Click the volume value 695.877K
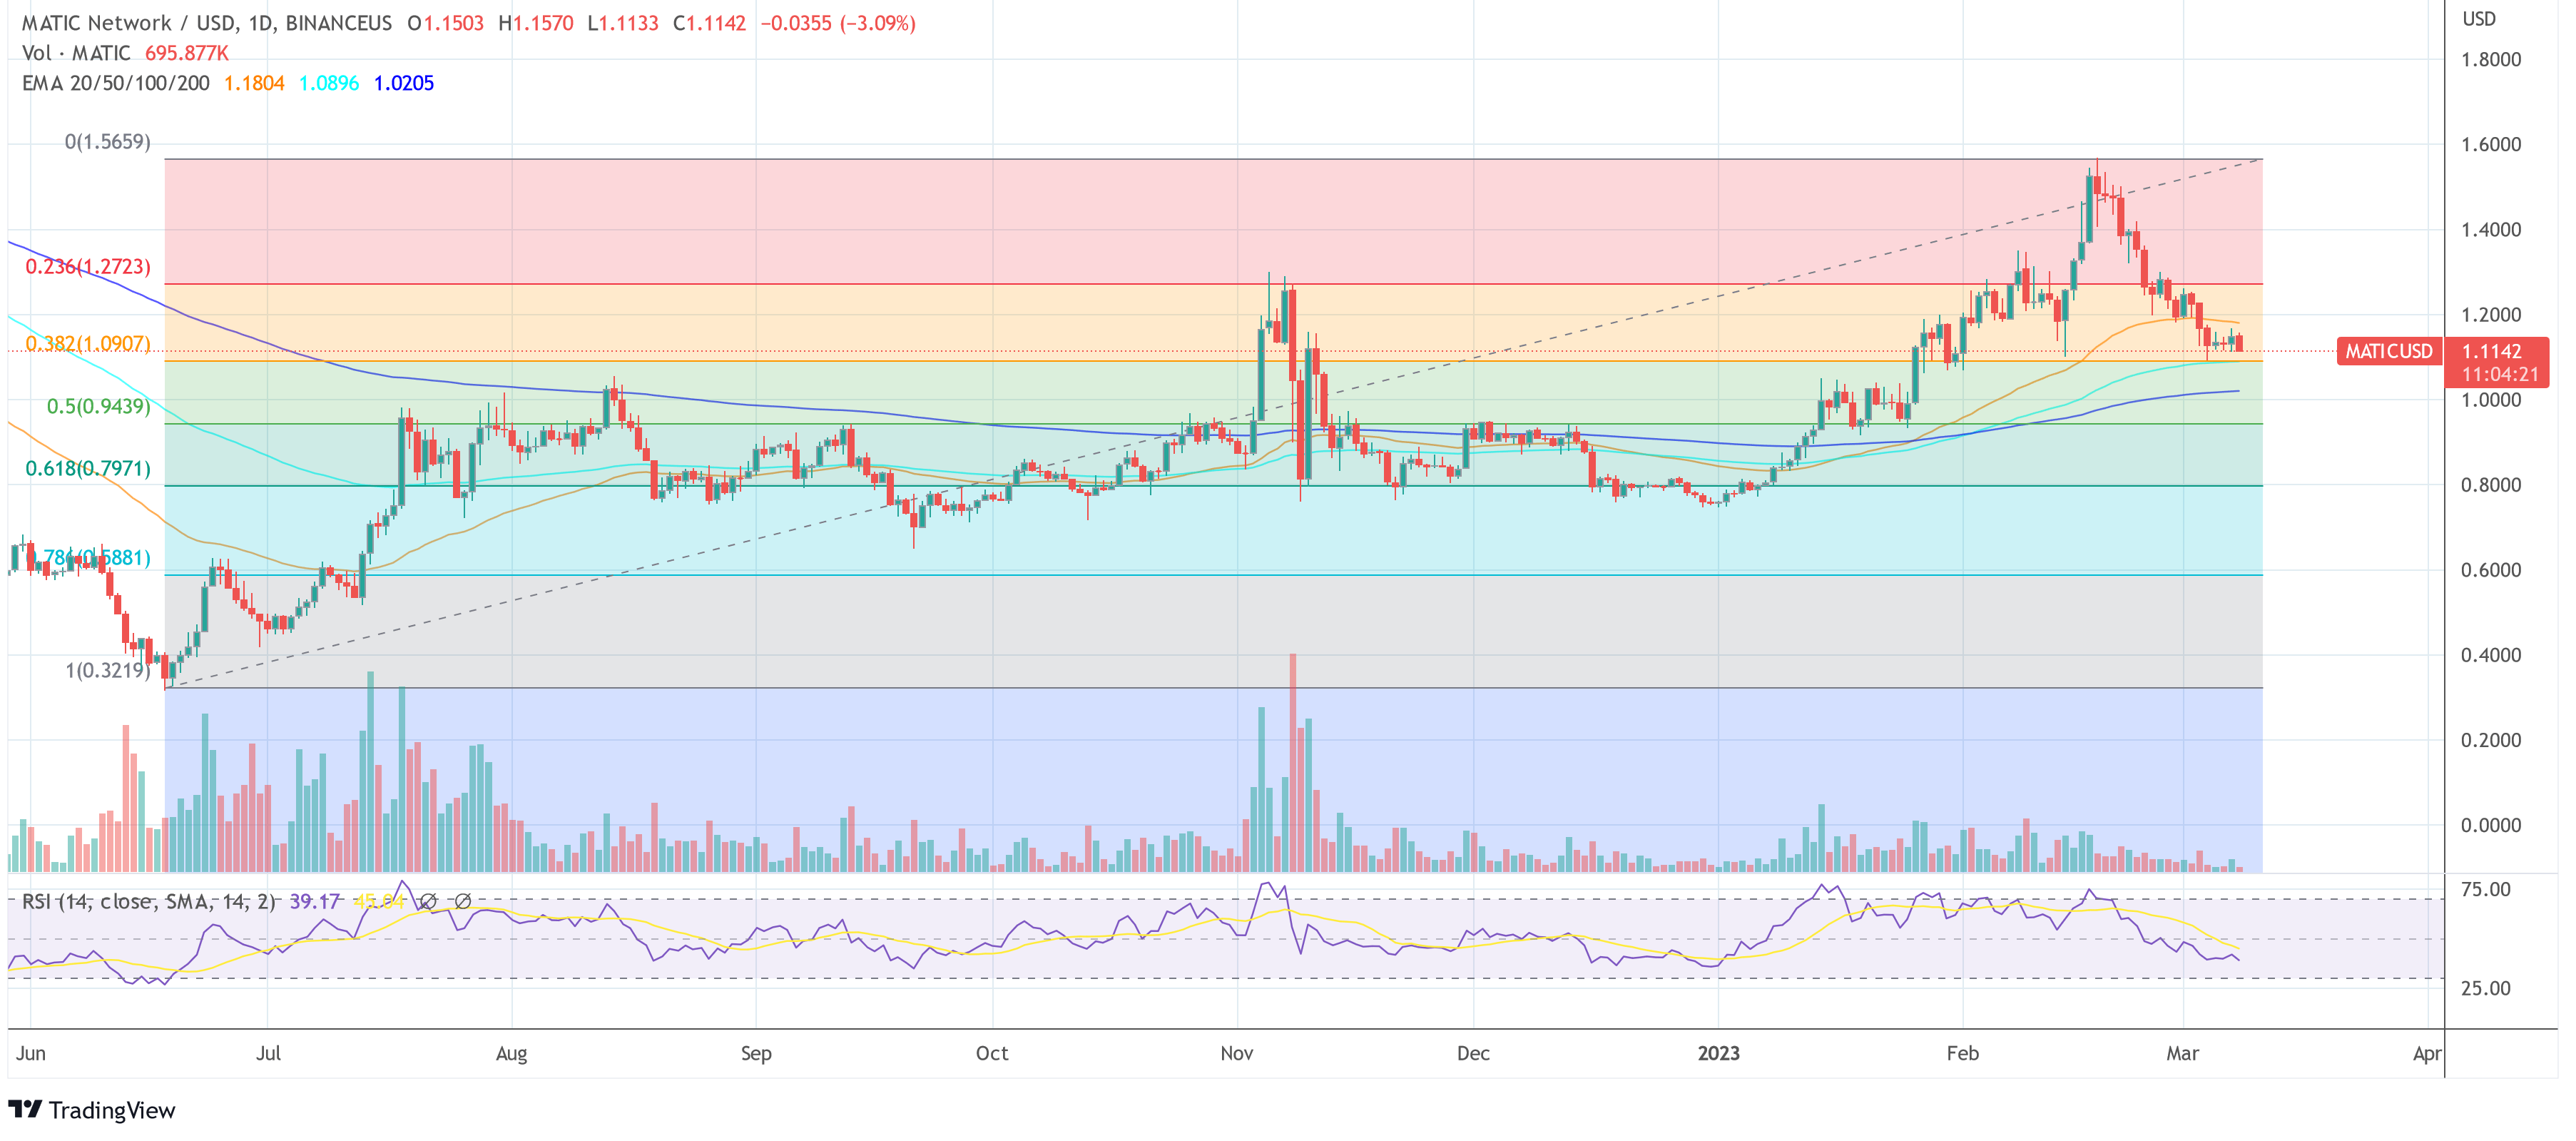Screen dimensions: 2576x1141 [x=187, y=53]
